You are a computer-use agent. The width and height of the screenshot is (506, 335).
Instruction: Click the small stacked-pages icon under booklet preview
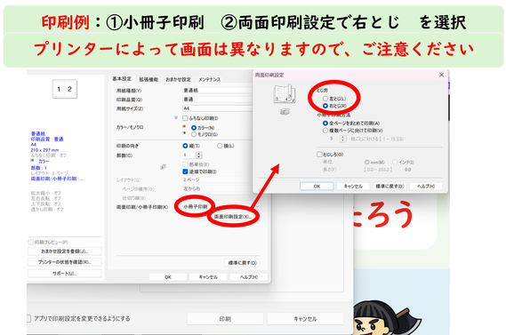pyautogui.click(x=285, y=112)
